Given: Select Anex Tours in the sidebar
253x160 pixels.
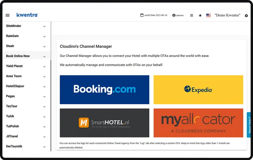Looking at the screenshot, I should point(14,76).
